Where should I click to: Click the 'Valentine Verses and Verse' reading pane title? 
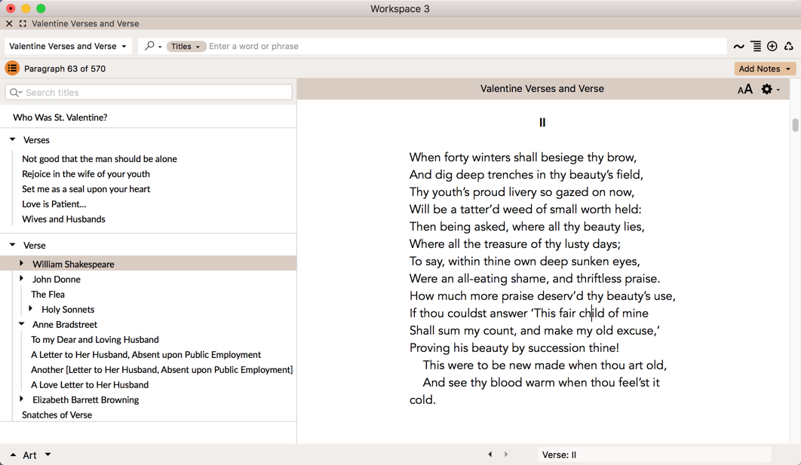(x=542, y=89)
